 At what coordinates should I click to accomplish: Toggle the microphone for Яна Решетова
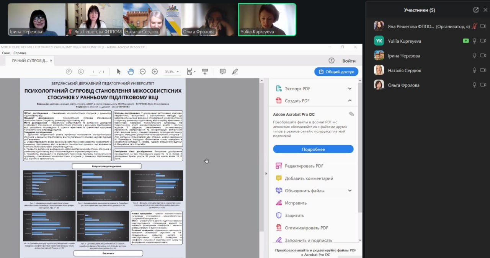pos(474,26)
